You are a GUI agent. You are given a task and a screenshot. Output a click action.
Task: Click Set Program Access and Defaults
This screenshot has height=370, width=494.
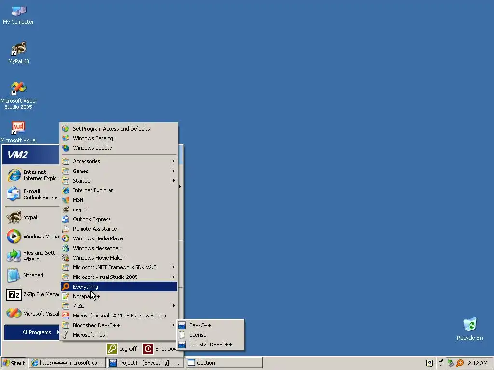[x=119, y=129]
